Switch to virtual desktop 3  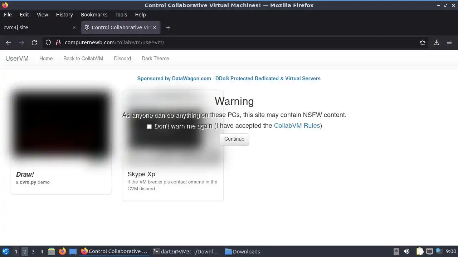33,251
